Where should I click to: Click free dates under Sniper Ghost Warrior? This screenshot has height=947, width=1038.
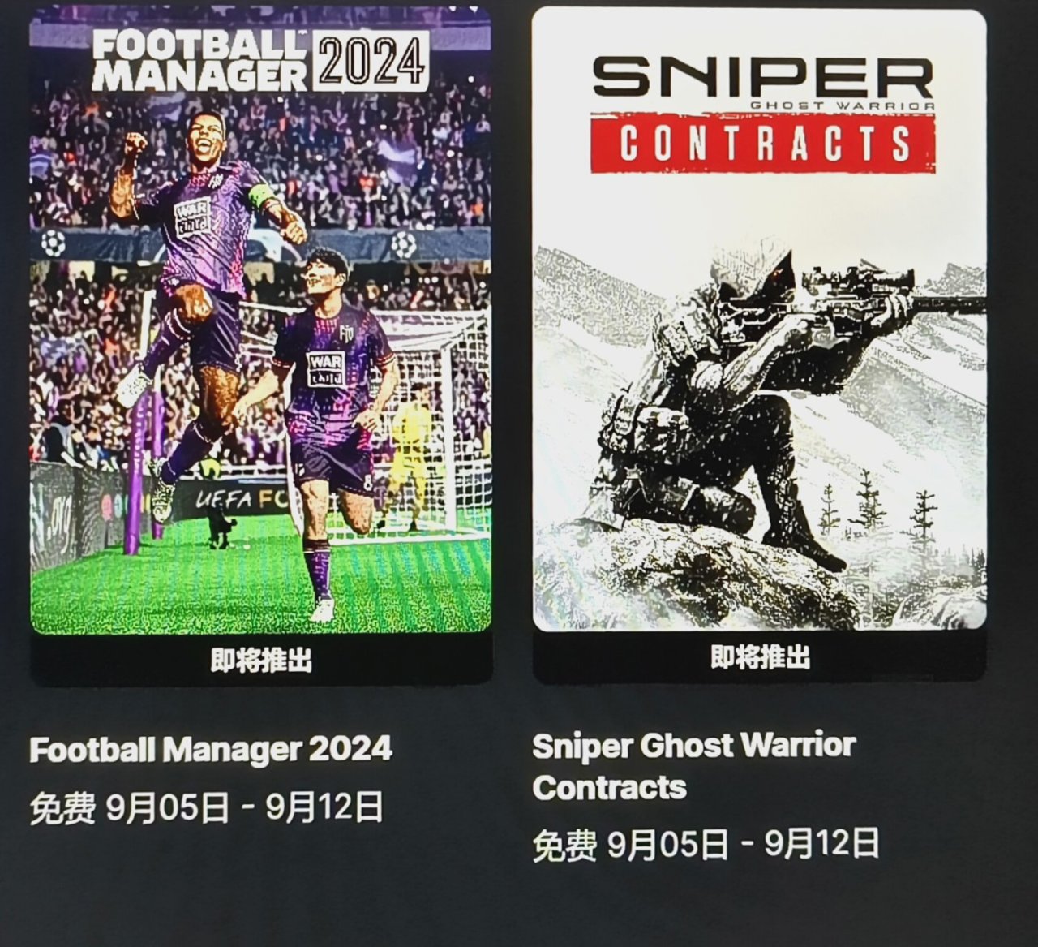click(x=706, y=844)
